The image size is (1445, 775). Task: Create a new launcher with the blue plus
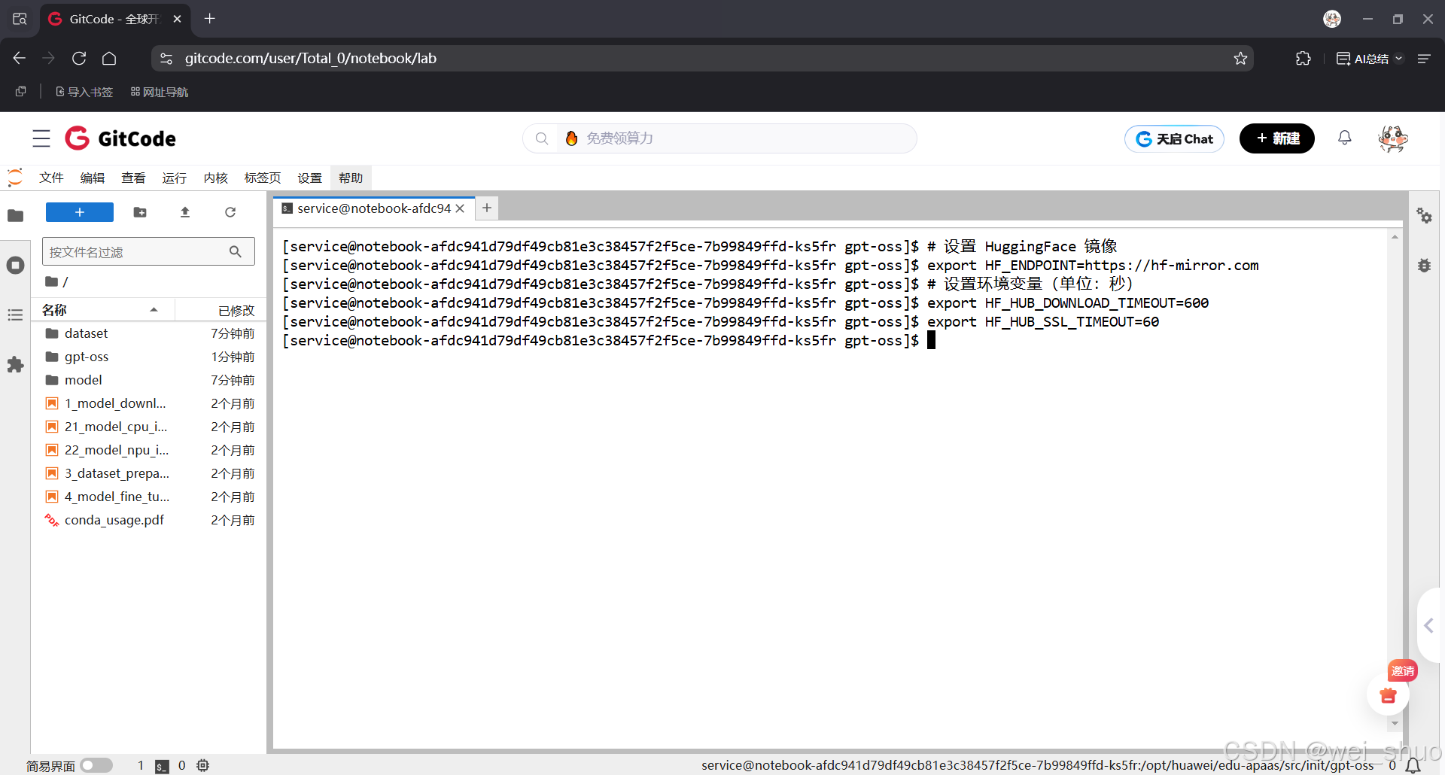pos(80,212)
